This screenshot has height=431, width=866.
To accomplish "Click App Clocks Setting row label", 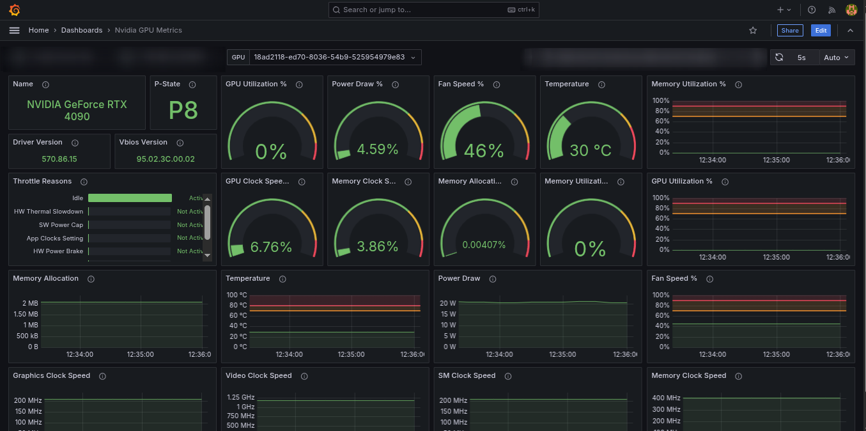I will [55, 239].
